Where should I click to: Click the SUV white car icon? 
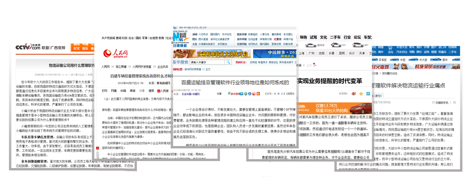336,45
